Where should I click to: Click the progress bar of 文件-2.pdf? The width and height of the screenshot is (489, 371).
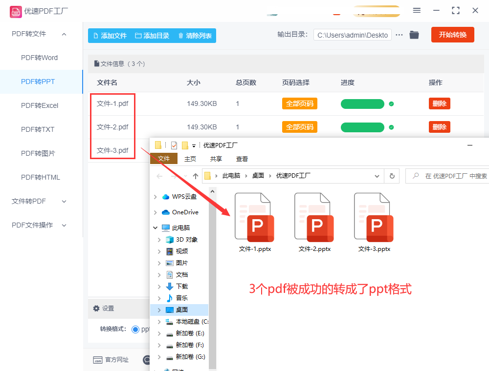coord(362,127)
